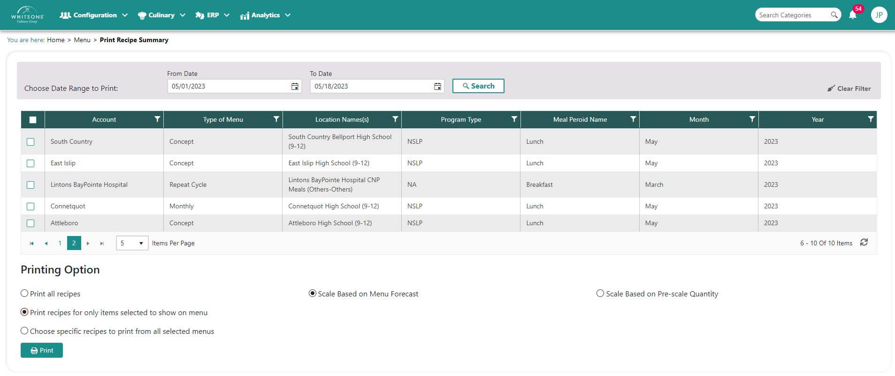895x376 pixels.
Task: Open the Configuration menu
Action: [x=94, y=15]
